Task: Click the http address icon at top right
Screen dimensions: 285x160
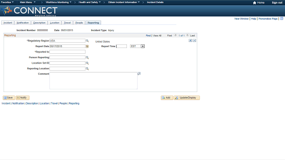Action: click(x=281, y=19)
